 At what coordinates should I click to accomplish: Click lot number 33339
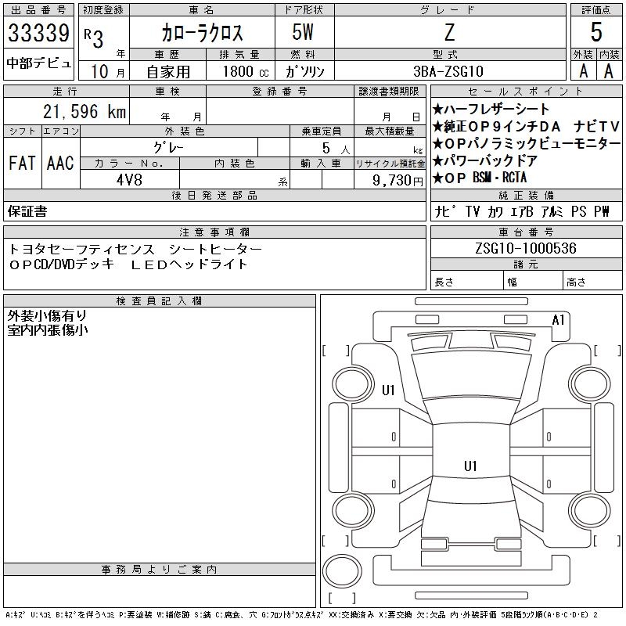38,33
